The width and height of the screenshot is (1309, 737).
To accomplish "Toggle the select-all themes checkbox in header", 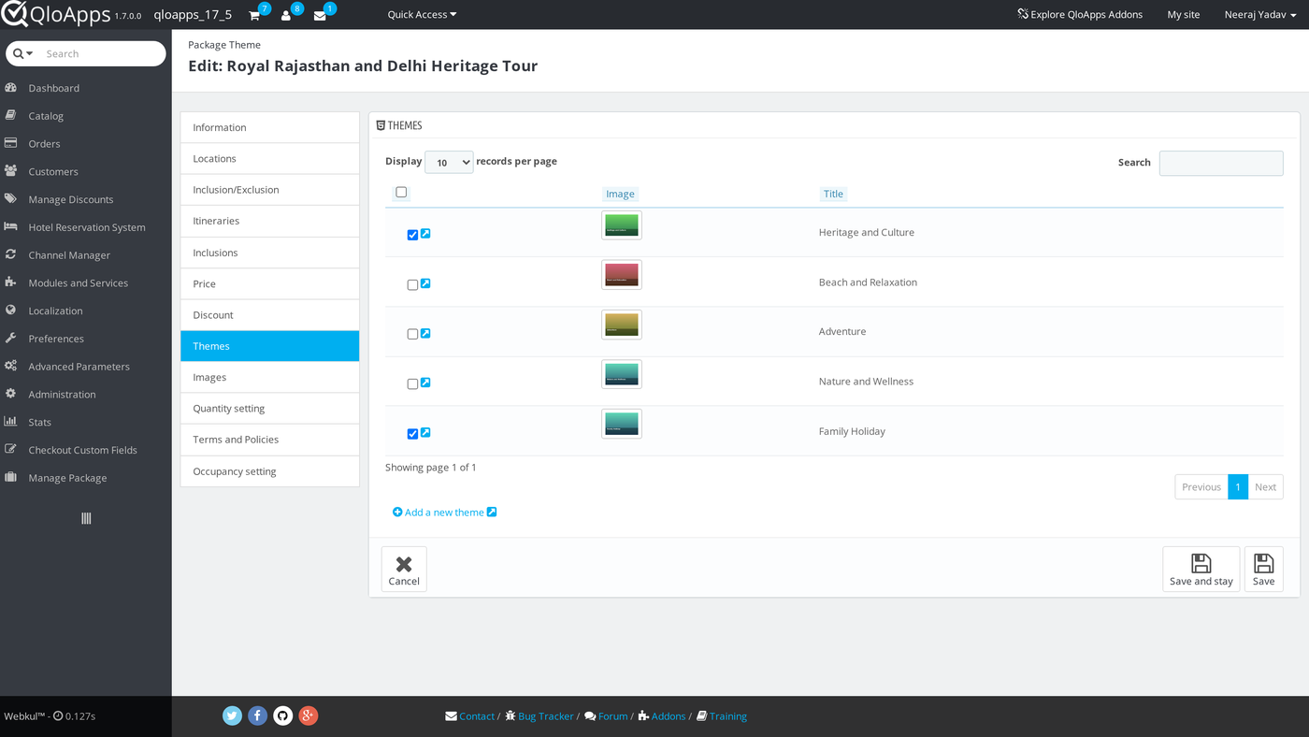I will point(401,193).
